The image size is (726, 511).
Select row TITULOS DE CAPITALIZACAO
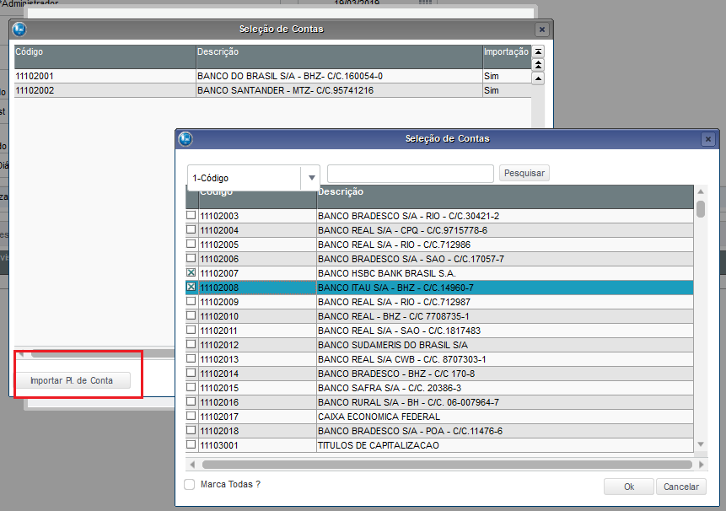tap(439, 445)
